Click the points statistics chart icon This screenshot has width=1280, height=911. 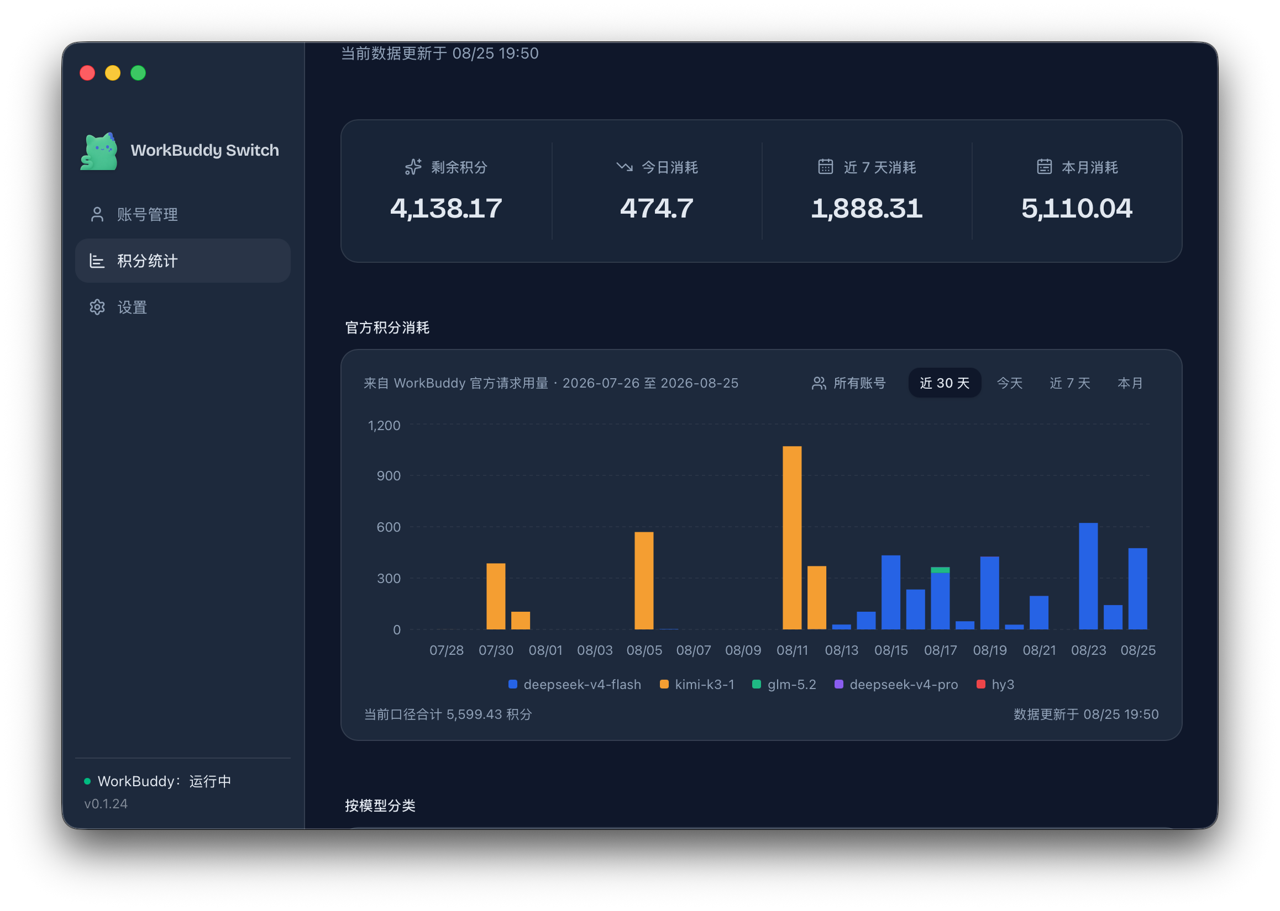(97, 261)
